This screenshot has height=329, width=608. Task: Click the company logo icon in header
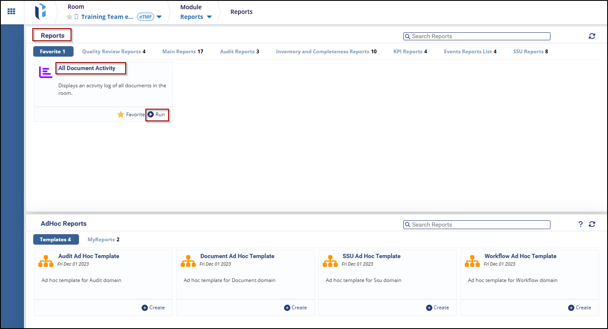[40, 12]
